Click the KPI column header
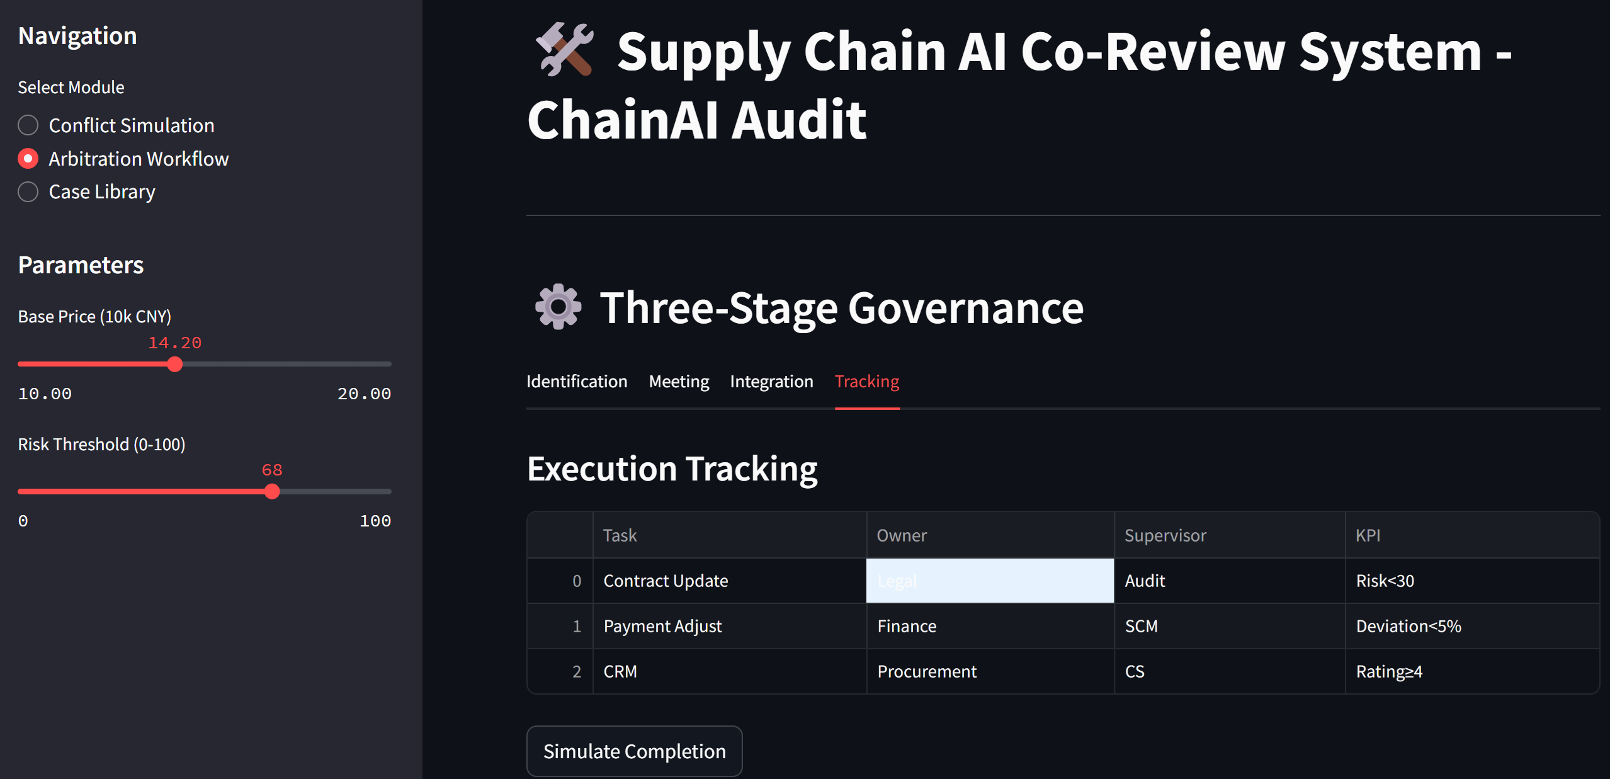The width and height of the screenshot is (1610, 779). (x=1471, y=535)
